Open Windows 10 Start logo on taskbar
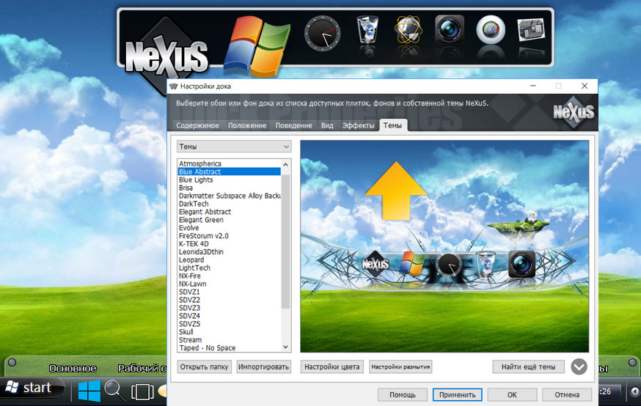 pos(89,391)
